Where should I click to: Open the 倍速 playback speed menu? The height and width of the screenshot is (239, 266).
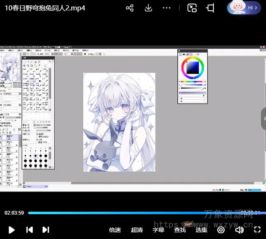(x=115, y=230)
